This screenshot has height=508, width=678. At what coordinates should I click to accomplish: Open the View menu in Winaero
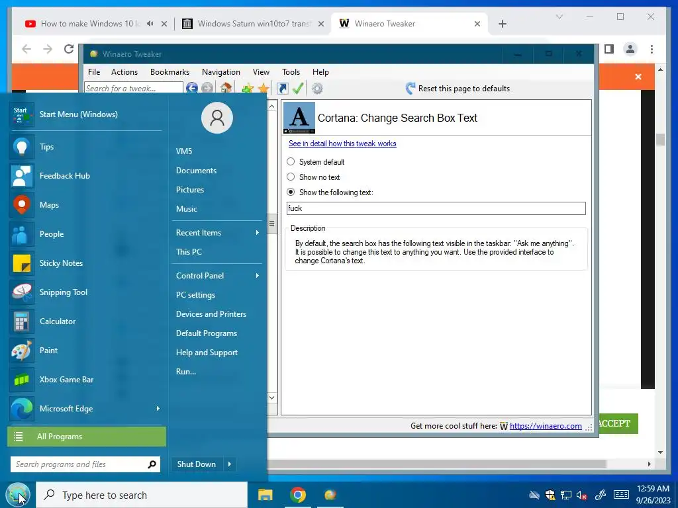click(261, 72)
